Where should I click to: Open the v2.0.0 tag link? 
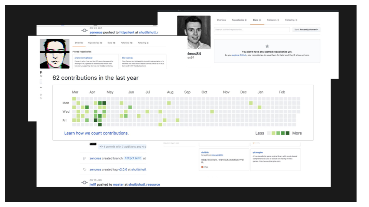[x=123, y=169]
